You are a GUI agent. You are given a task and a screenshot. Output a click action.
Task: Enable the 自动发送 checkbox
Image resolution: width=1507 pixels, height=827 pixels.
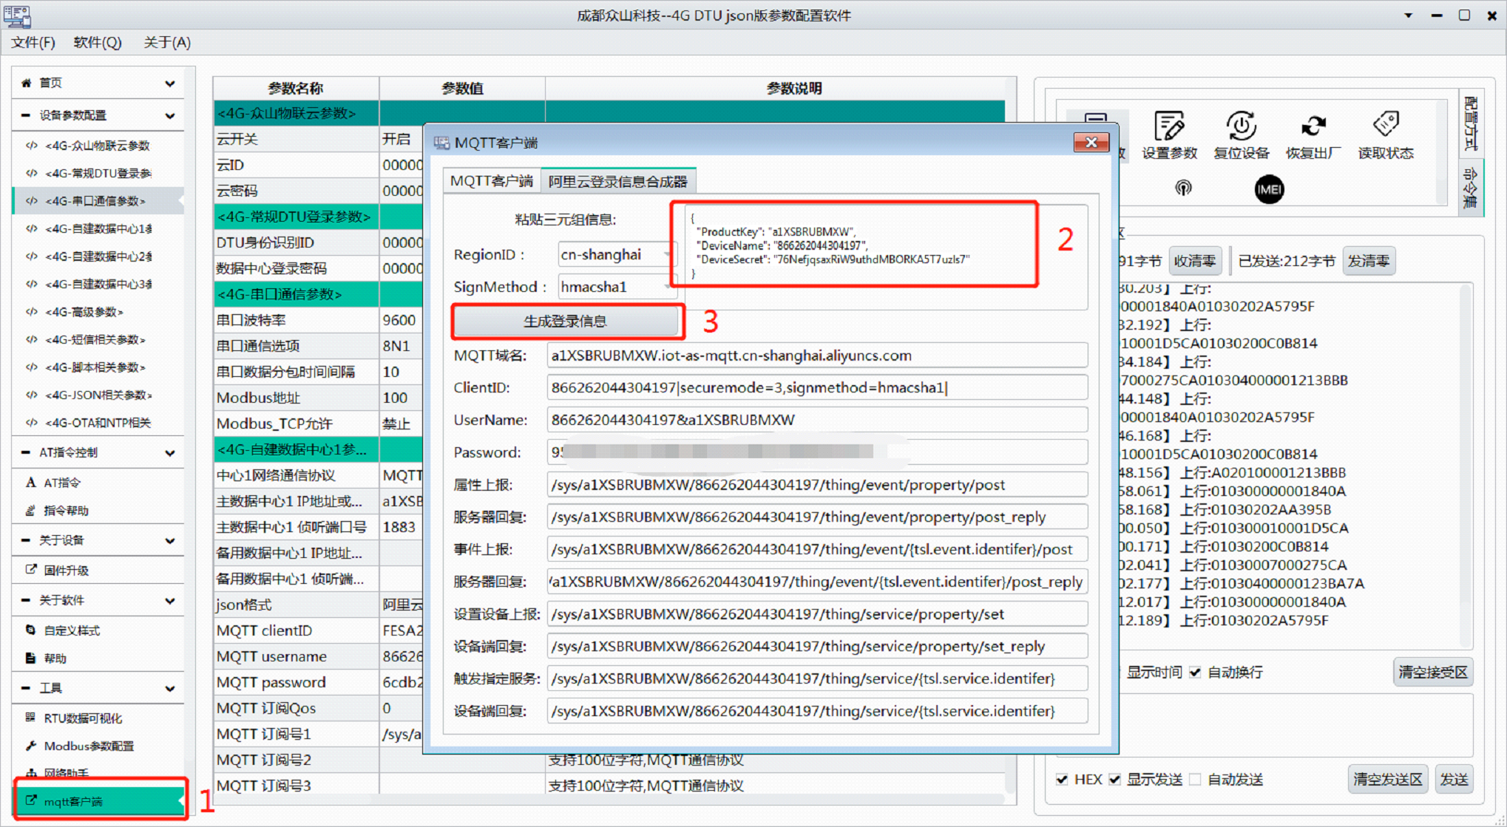click(1195, 779)
